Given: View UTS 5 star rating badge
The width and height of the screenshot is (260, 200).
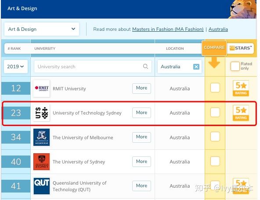Looking at the screenshot, I should pos(241,113).
